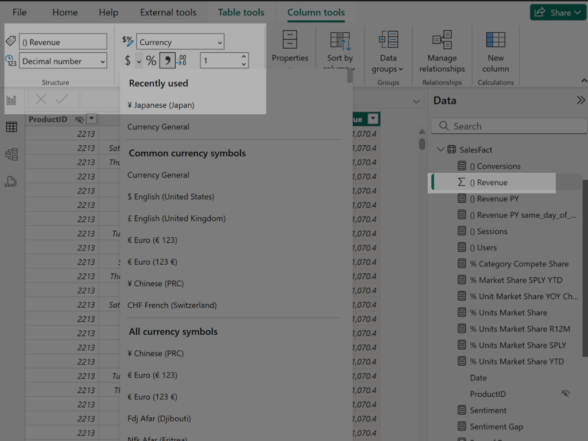Open the Decimal number data type dropdown
588x441 pixels.
pyautogui.click(x=63, y=61)
